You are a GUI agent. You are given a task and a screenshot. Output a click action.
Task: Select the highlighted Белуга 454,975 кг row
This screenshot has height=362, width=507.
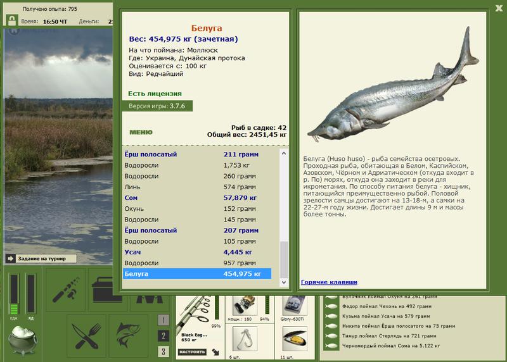(197, 274)
